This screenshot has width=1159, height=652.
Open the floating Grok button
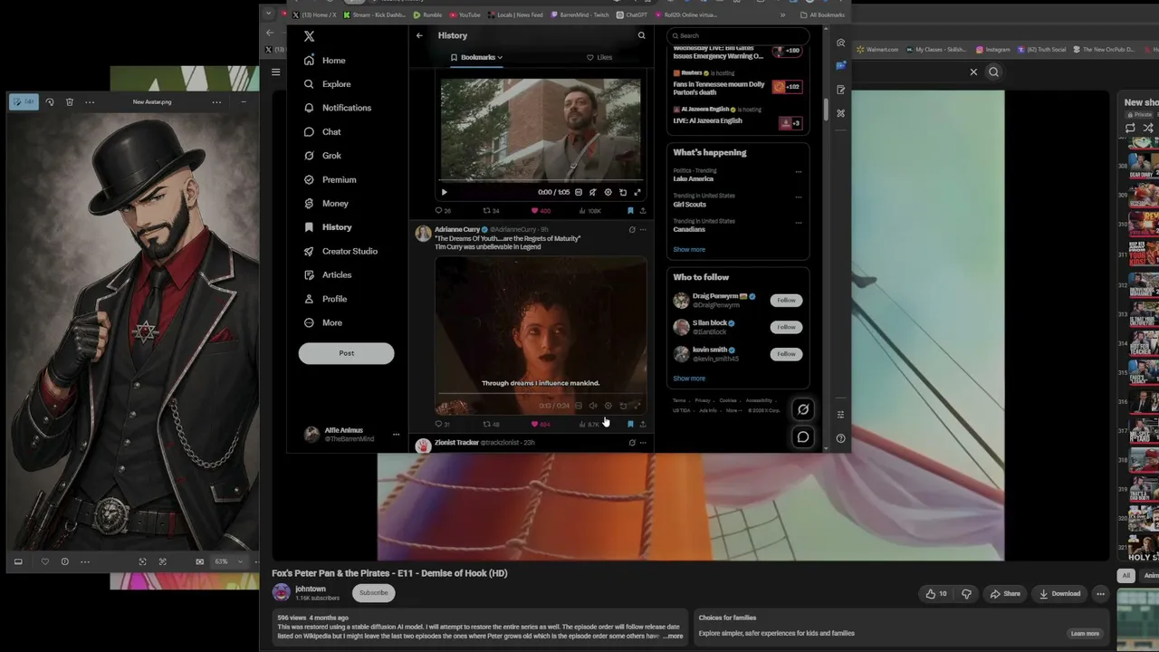[802, 409]
